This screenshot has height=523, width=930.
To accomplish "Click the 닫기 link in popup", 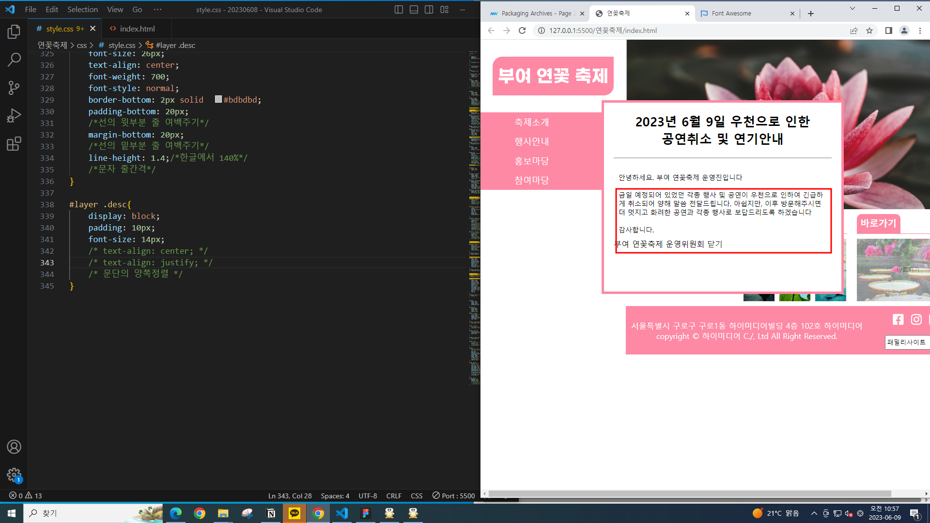I will pos(715,244).
